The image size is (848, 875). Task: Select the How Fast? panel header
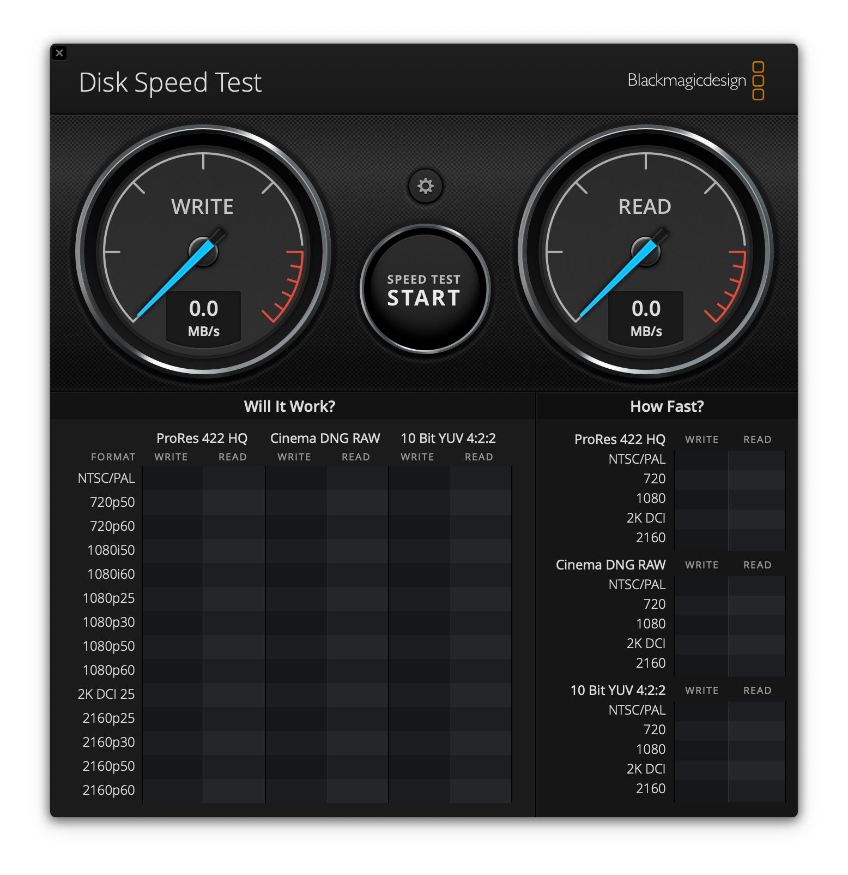pos(667,406)
